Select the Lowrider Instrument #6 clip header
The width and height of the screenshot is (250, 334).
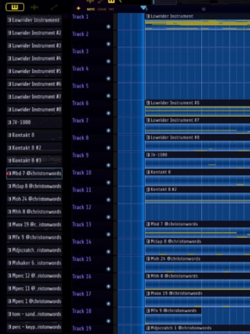198,103
